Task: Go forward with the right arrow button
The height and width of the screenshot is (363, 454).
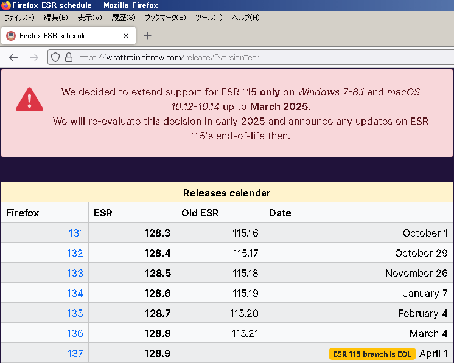Action: pyautogui.click(x=34, y=58)
